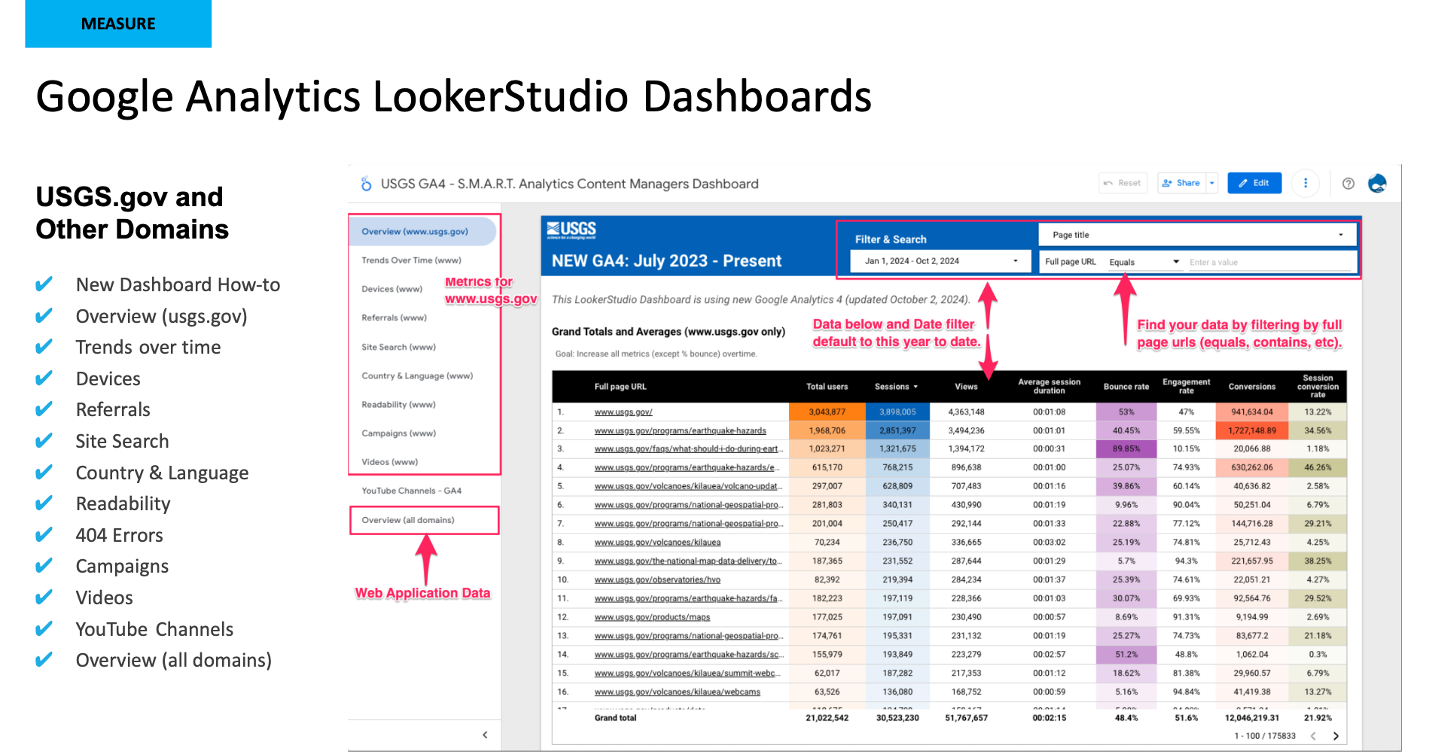The image size is (1435, 754).
Task: Click the Total users column header
Action: 827,387
